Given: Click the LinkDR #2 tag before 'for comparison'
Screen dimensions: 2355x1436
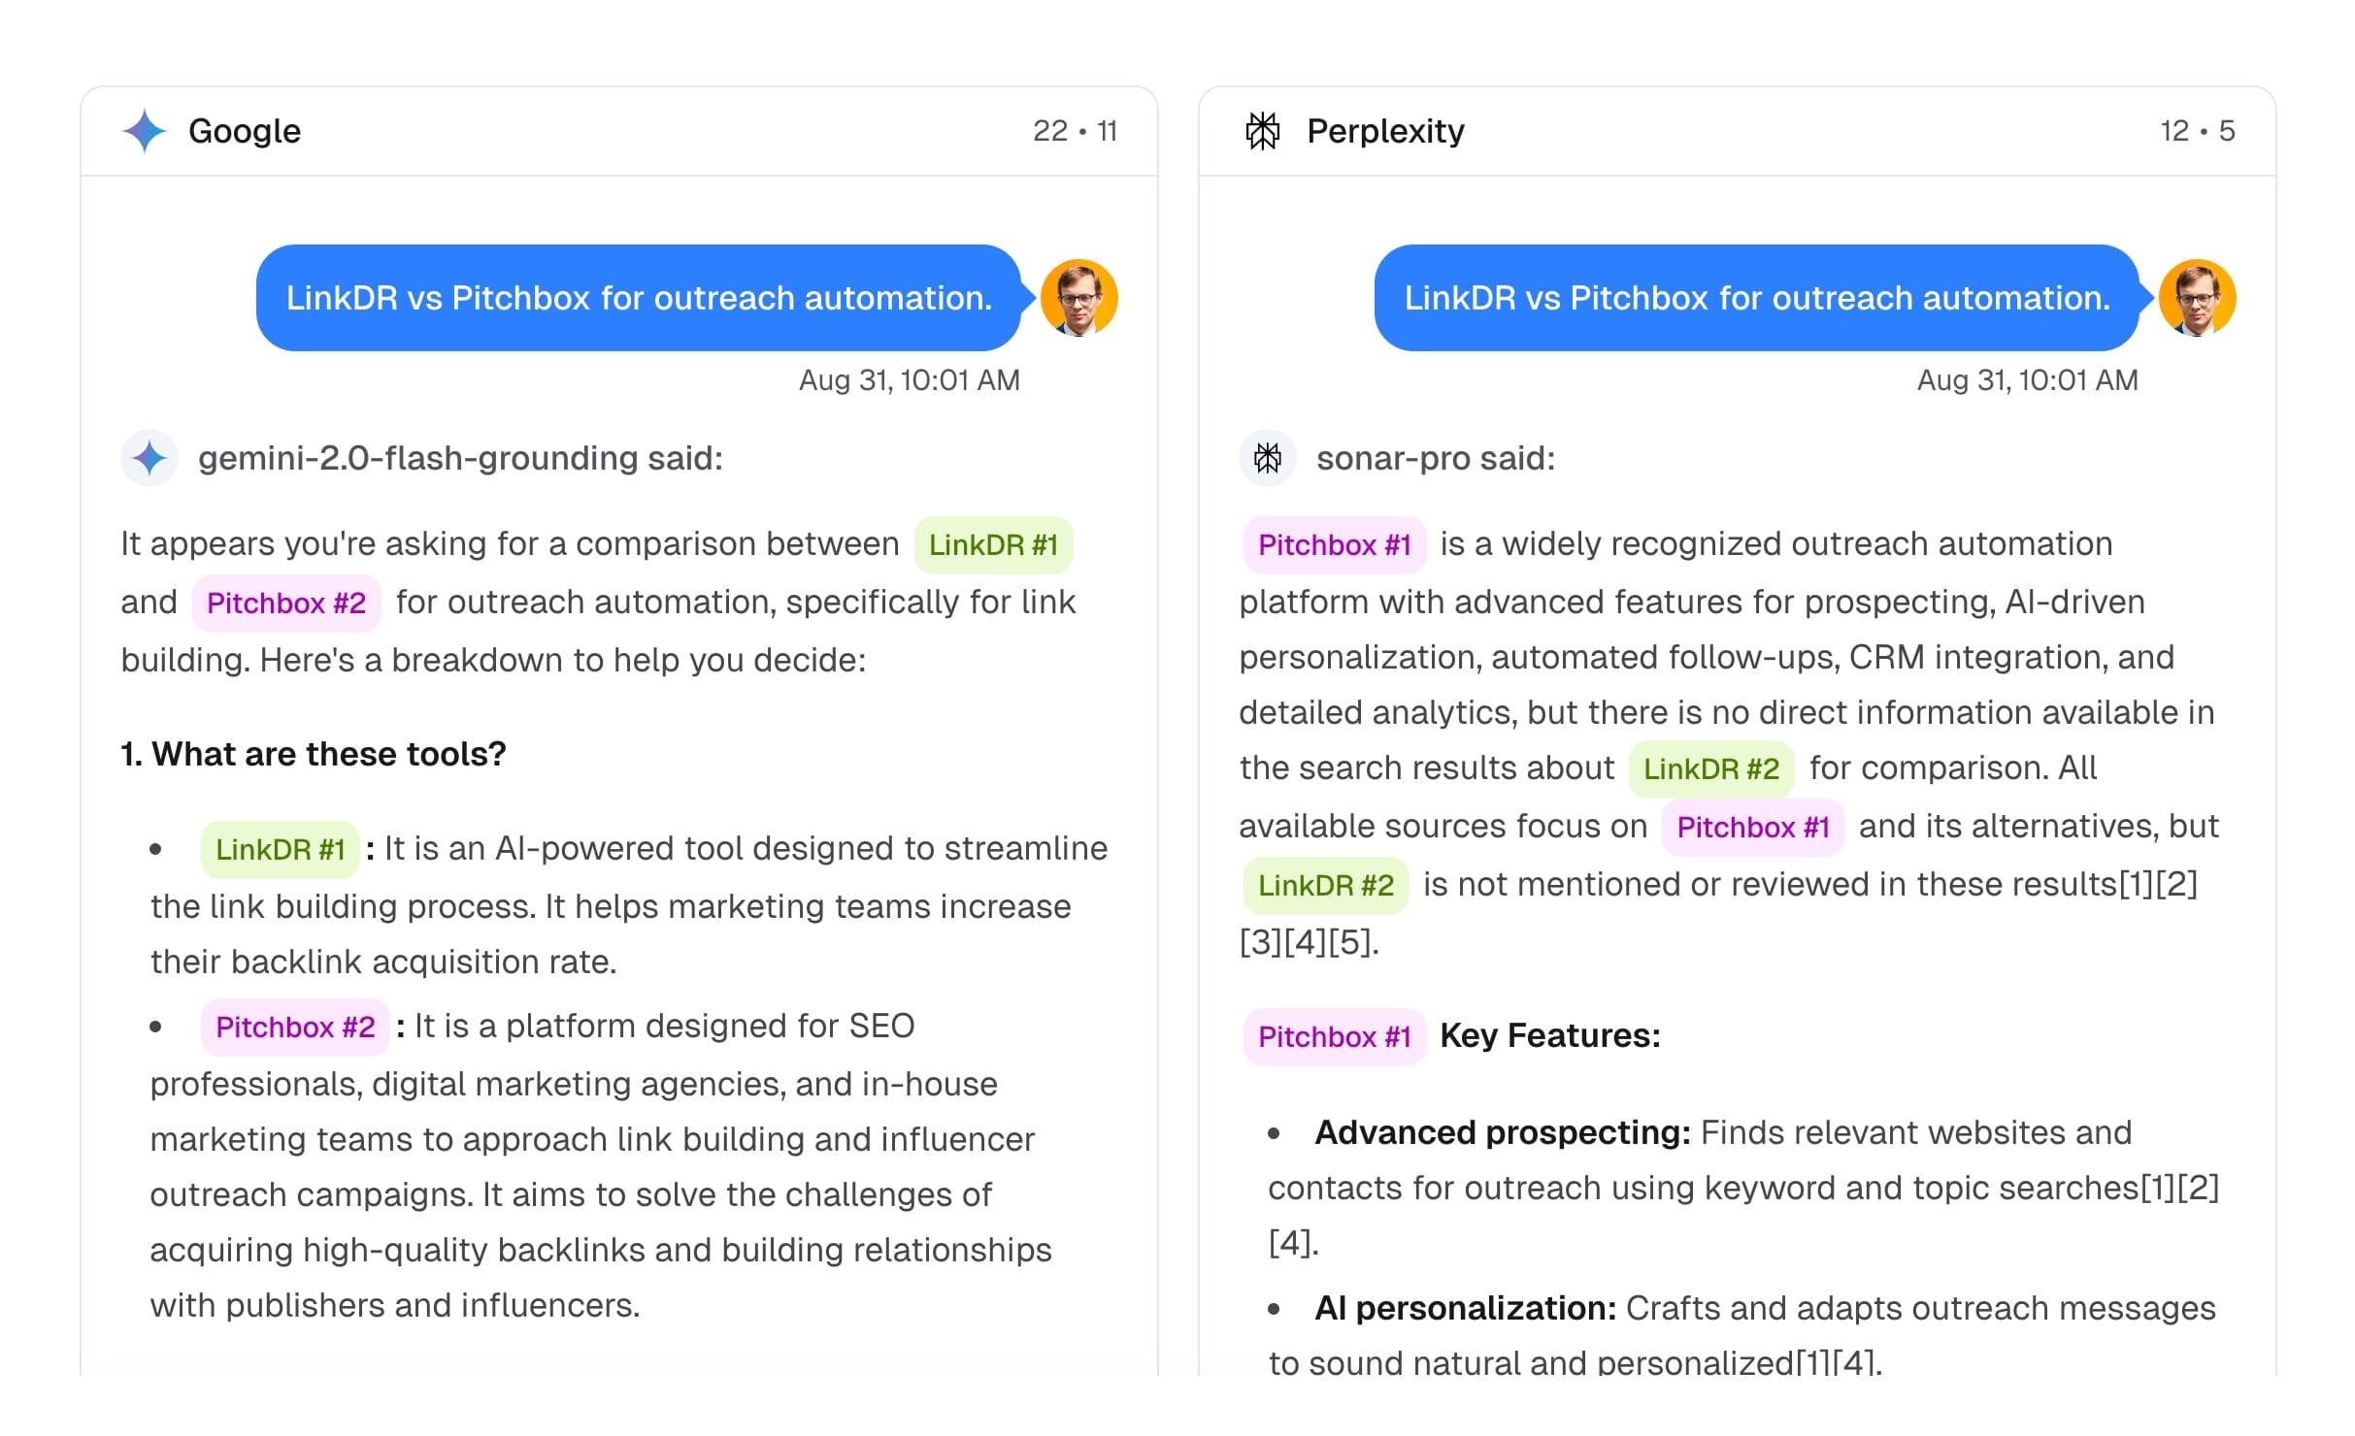Looking at the screenshot, I should [1711, 768].
